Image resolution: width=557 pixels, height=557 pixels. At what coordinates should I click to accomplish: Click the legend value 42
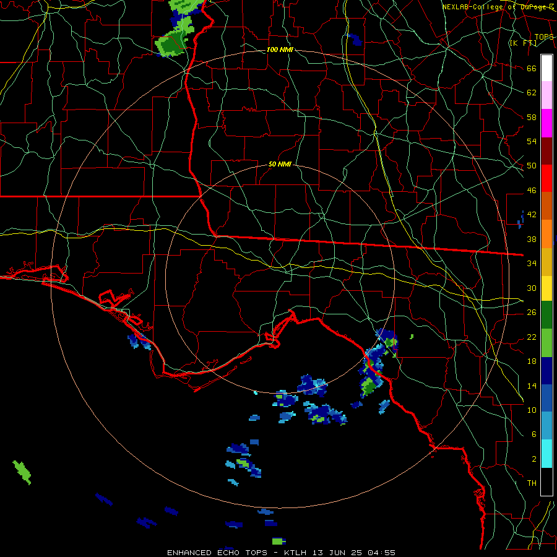(532, 215)
